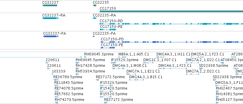Screen dimensions: 243x104
Task: Select the CG32235 gene glyph
Action: (95, 5)
